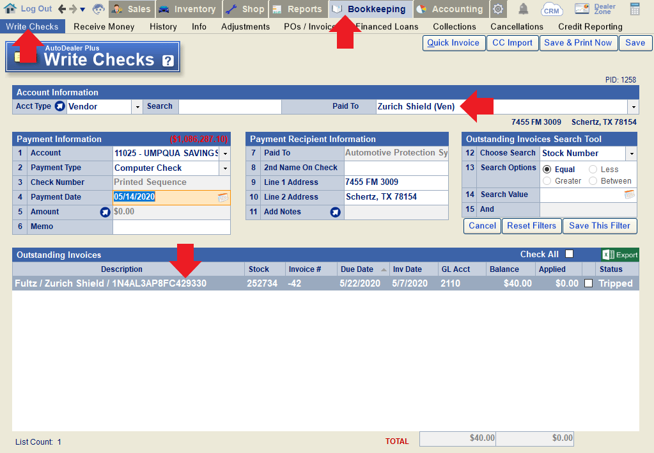Select the Between radio button
The width and height of the screenshot is (654, 453).
[x=593, y=181]
